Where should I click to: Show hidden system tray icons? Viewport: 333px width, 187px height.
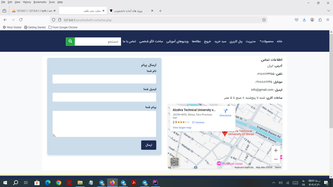point(273,183)
